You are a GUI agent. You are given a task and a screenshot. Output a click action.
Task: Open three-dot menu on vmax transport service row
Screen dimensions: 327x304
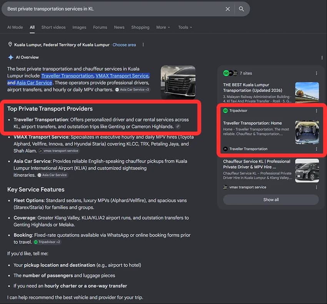coord(316,187)
